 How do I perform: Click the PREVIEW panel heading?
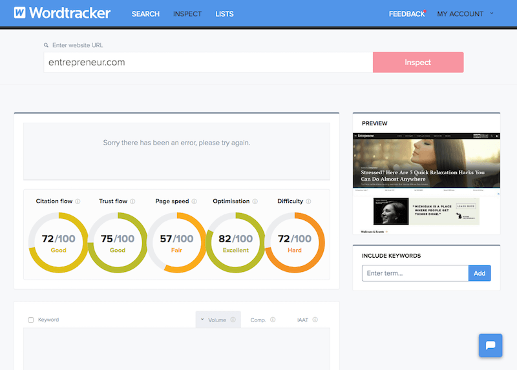tap(375, 123)
